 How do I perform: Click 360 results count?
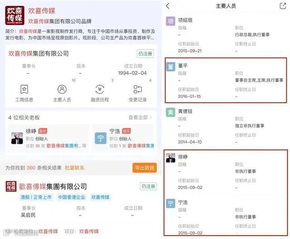31,168
